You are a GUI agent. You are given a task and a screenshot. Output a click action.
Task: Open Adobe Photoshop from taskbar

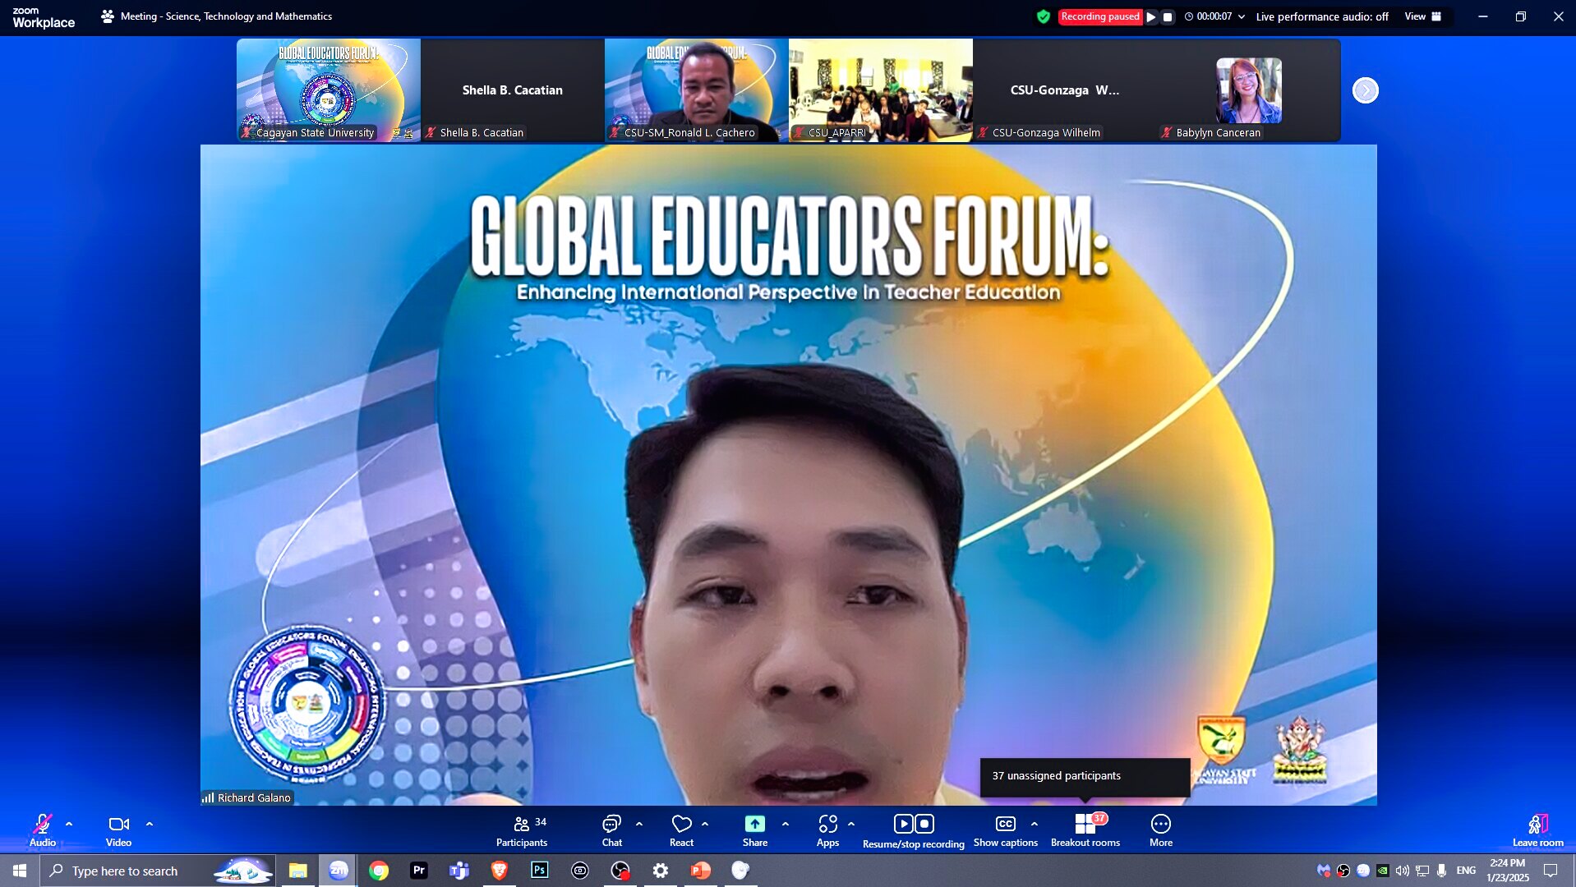[x=540, y=871]
